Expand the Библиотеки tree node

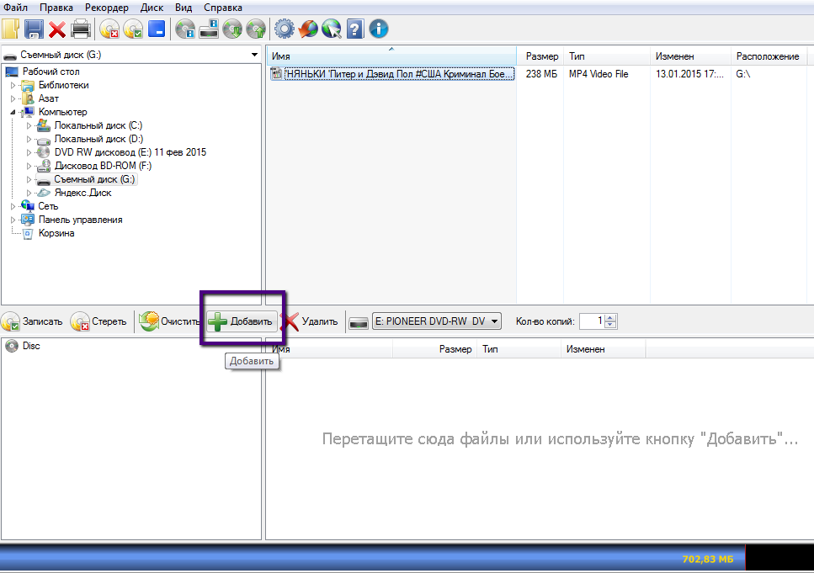(x=13, y=85)
